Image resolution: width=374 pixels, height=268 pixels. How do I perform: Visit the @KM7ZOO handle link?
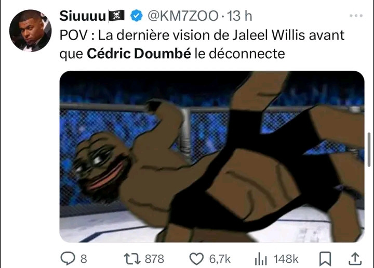pos(183,16)
